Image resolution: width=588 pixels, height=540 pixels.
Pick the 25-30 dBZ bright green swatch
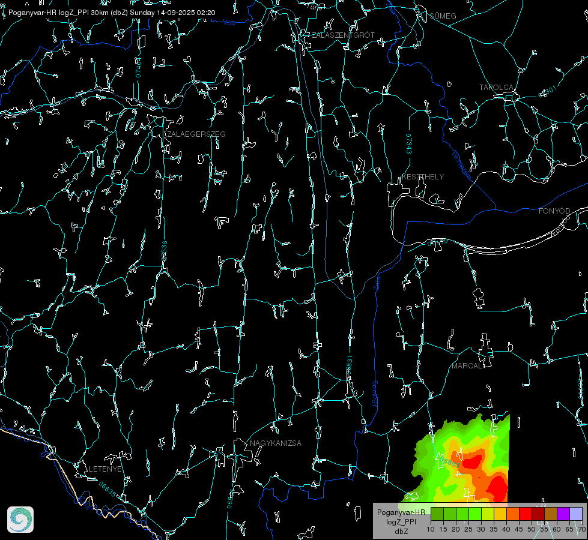(474, 514)
